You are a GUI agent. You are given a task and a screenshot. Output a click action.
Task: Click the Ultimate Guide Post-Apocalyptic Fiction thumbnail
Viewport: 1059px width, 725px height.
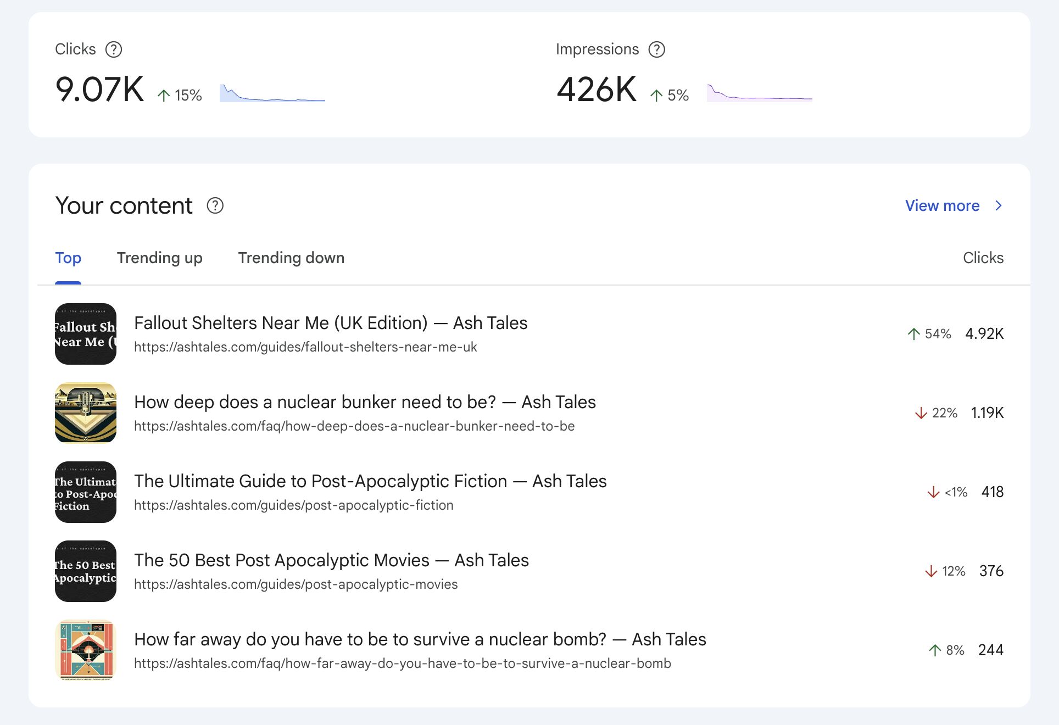point(86,492)
